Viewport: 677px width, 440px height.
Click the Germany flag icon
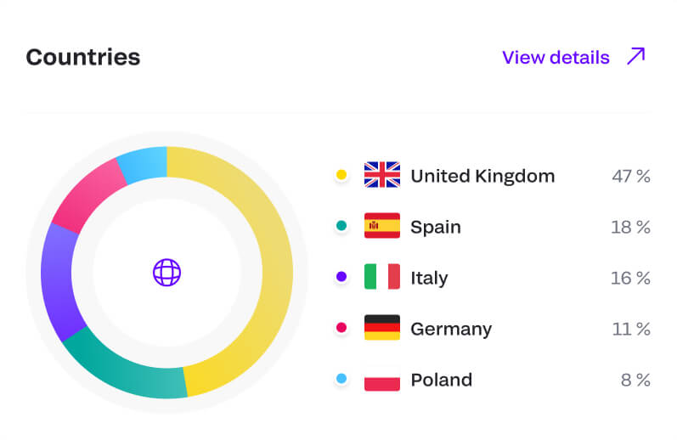coord(381,328)
